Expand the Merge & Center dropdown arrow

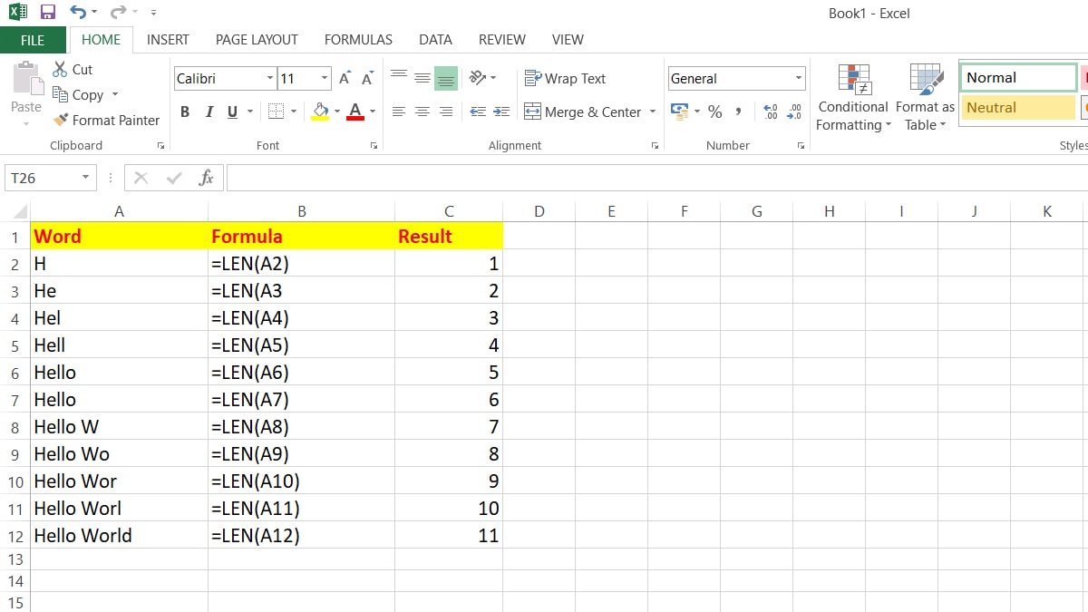point(652,112)
